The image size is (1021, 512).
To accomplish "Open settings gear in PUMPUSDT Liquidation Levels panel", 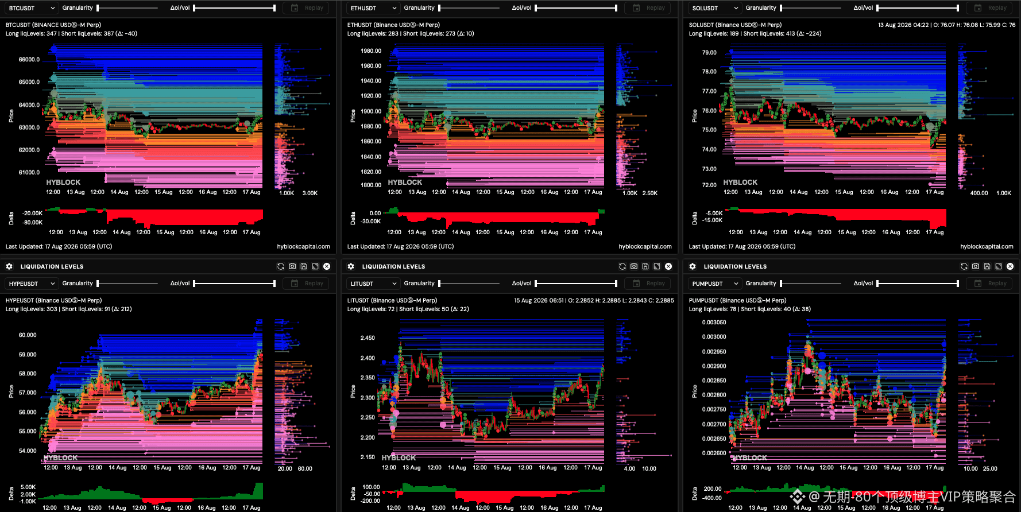I will (x=693, y=266).
